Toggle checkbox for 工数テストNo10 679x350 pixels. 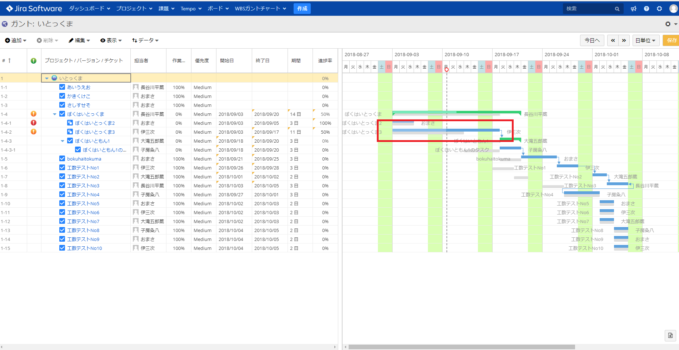[x=62, y=248]
